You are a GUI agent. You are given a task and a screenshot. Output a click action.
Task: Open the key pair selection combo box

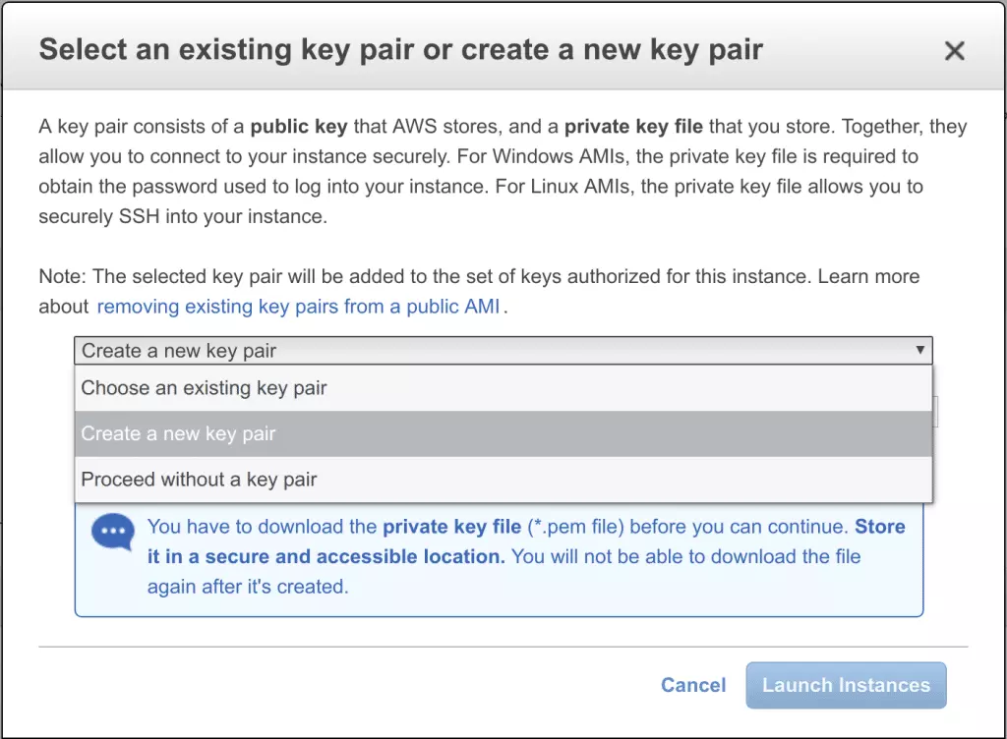click(502, 350)
